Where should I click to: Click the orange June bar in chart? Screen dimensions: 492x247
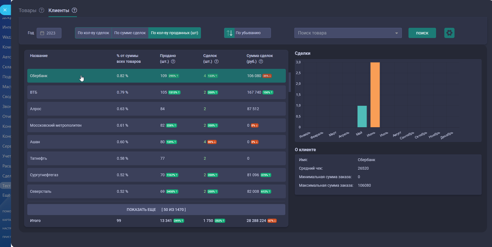click(x=375, y=95)
